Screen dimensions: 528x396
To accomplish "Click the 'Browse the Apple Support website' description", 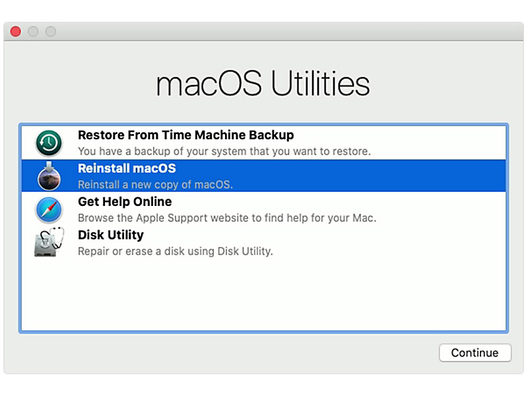I will click(x=227, y=218).
